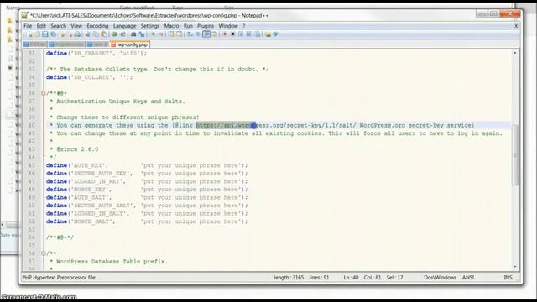Click editor scrollbar up arrow
This screenshot has height=302, width=537.
tap(514, 53)
